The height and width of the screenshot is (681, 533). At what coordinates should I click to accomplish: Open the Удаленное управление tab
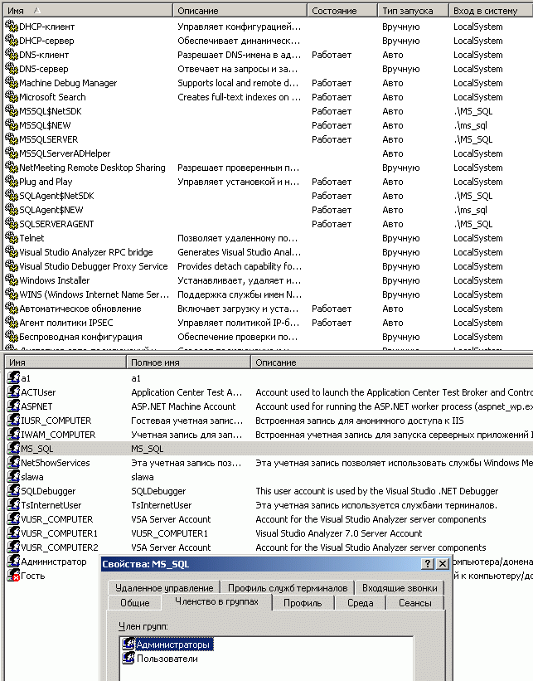pyautogui.click(x=164, y=588)
